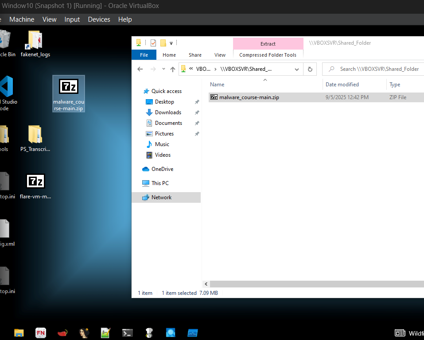The height and width of the screenshot is (340, 424).
Task: Open flare-vm-m... 7z archive on desktop
Action: pos(35,186)
